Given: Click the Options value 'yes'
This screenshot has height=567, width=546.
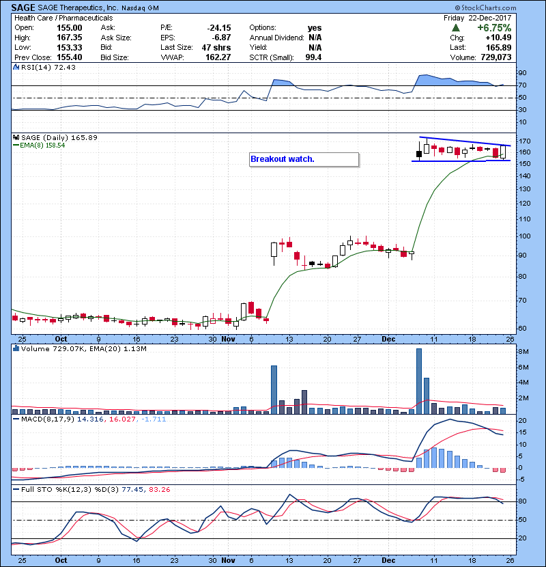Looking at the screenshot, I should coord(315,28).
